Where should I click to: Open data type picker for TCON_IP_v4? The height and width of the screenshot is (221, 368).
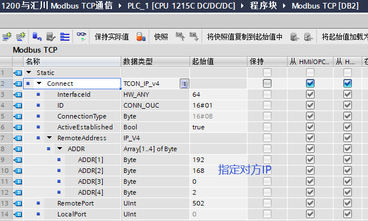[x=184, y=84]
